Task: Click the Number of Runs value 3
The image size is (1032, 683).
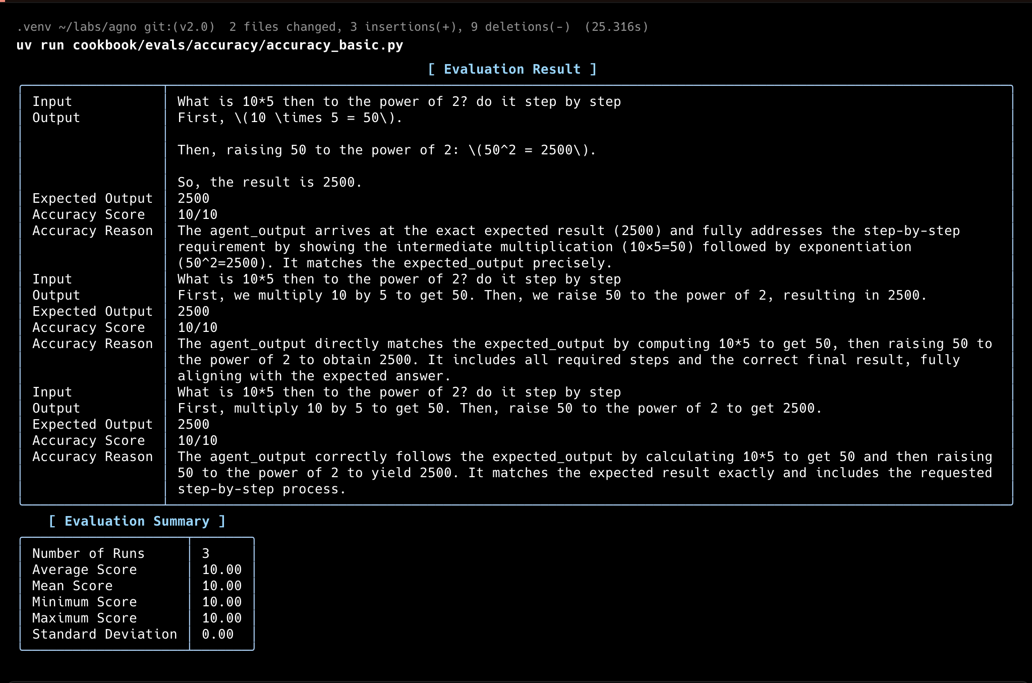Action: point(206,553)
